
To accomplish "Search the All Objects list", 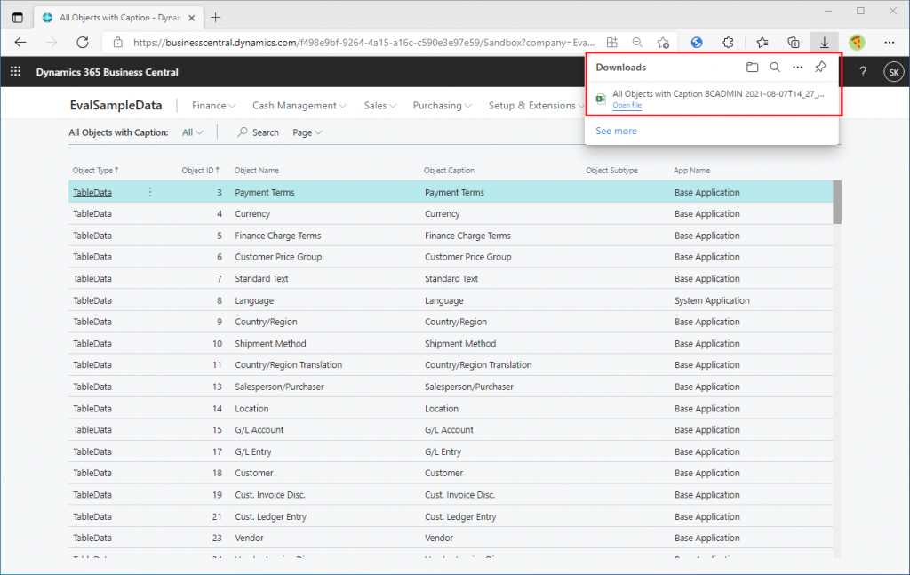I will 259,132.
